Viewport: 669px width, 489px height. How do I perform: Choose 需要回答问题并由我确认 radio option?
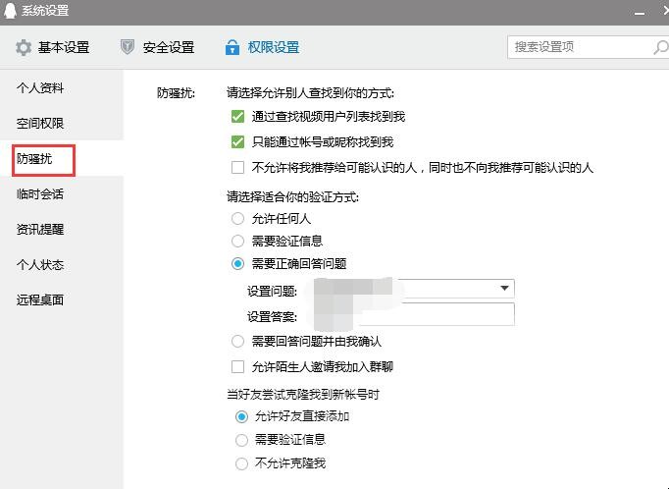click(x=237, y=342)
